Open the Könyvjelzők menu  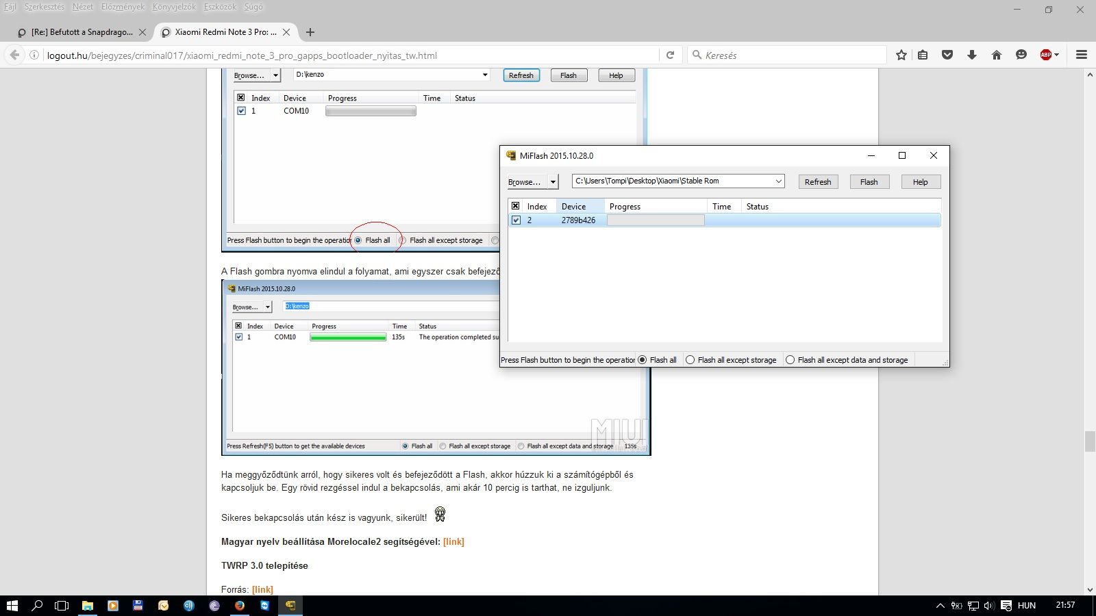174,7
